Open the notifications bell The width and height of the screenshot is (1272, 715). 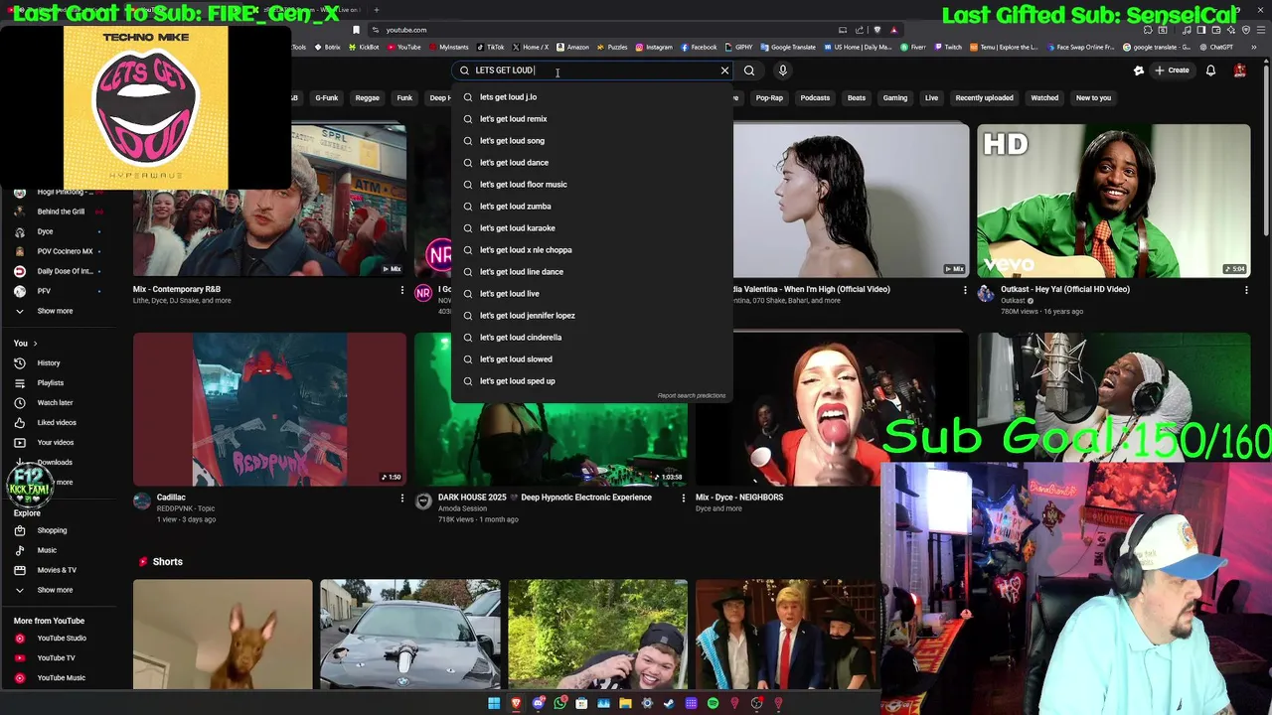point(1210,71)
